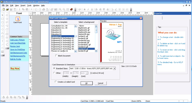Click the Paste clipboard icon
This screenshot has height=103, width=192.
click(27, 9)
